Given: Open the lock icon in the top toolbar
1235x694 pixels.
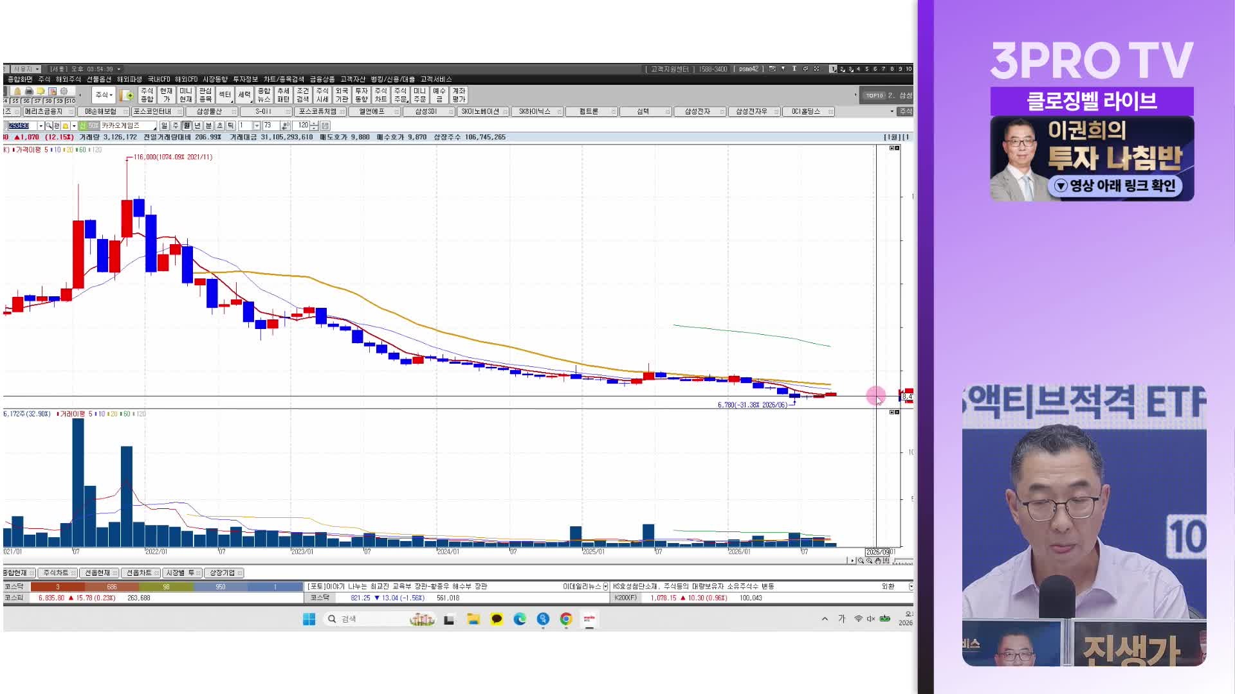Looking at the screenshot, I should point(17,91).
